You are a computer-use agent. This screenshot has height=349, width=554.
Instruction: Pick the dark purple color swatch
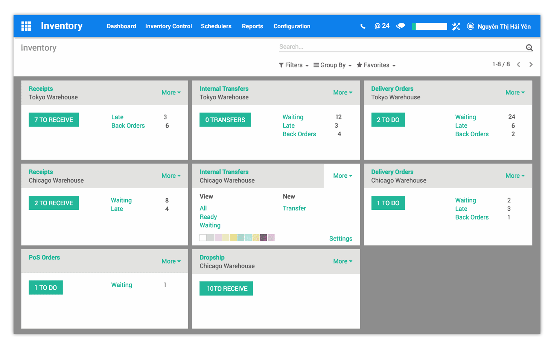(263, 237)
